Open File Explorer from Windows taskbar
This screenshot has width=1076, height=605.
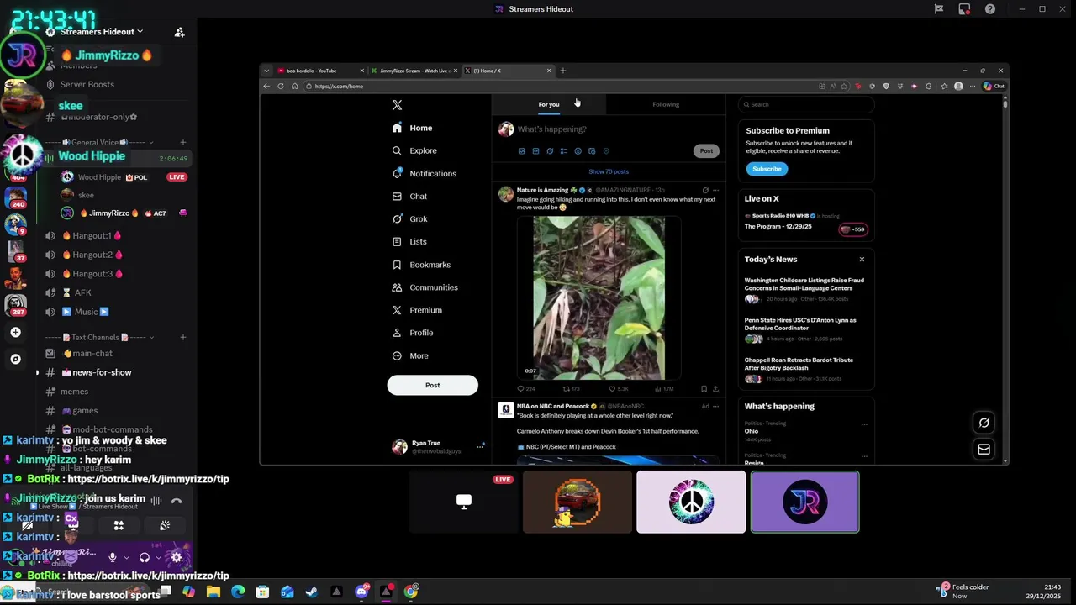click(x=213, y=592)
